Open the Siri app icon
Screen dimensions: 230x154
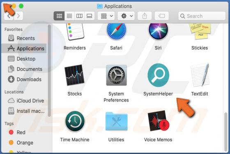pyautogui.click(x=158, y=32)
